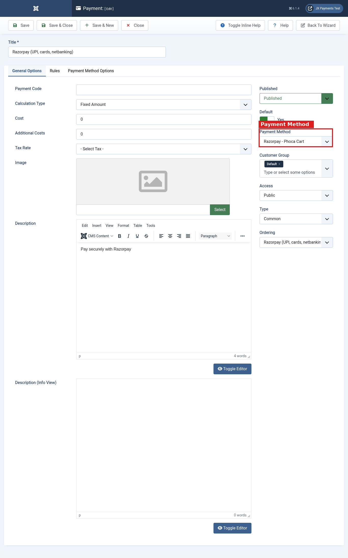The width and height of the screenshot is (348, 558).
Task: Click the image placeholder preview
Action: [x=153, y=181]
